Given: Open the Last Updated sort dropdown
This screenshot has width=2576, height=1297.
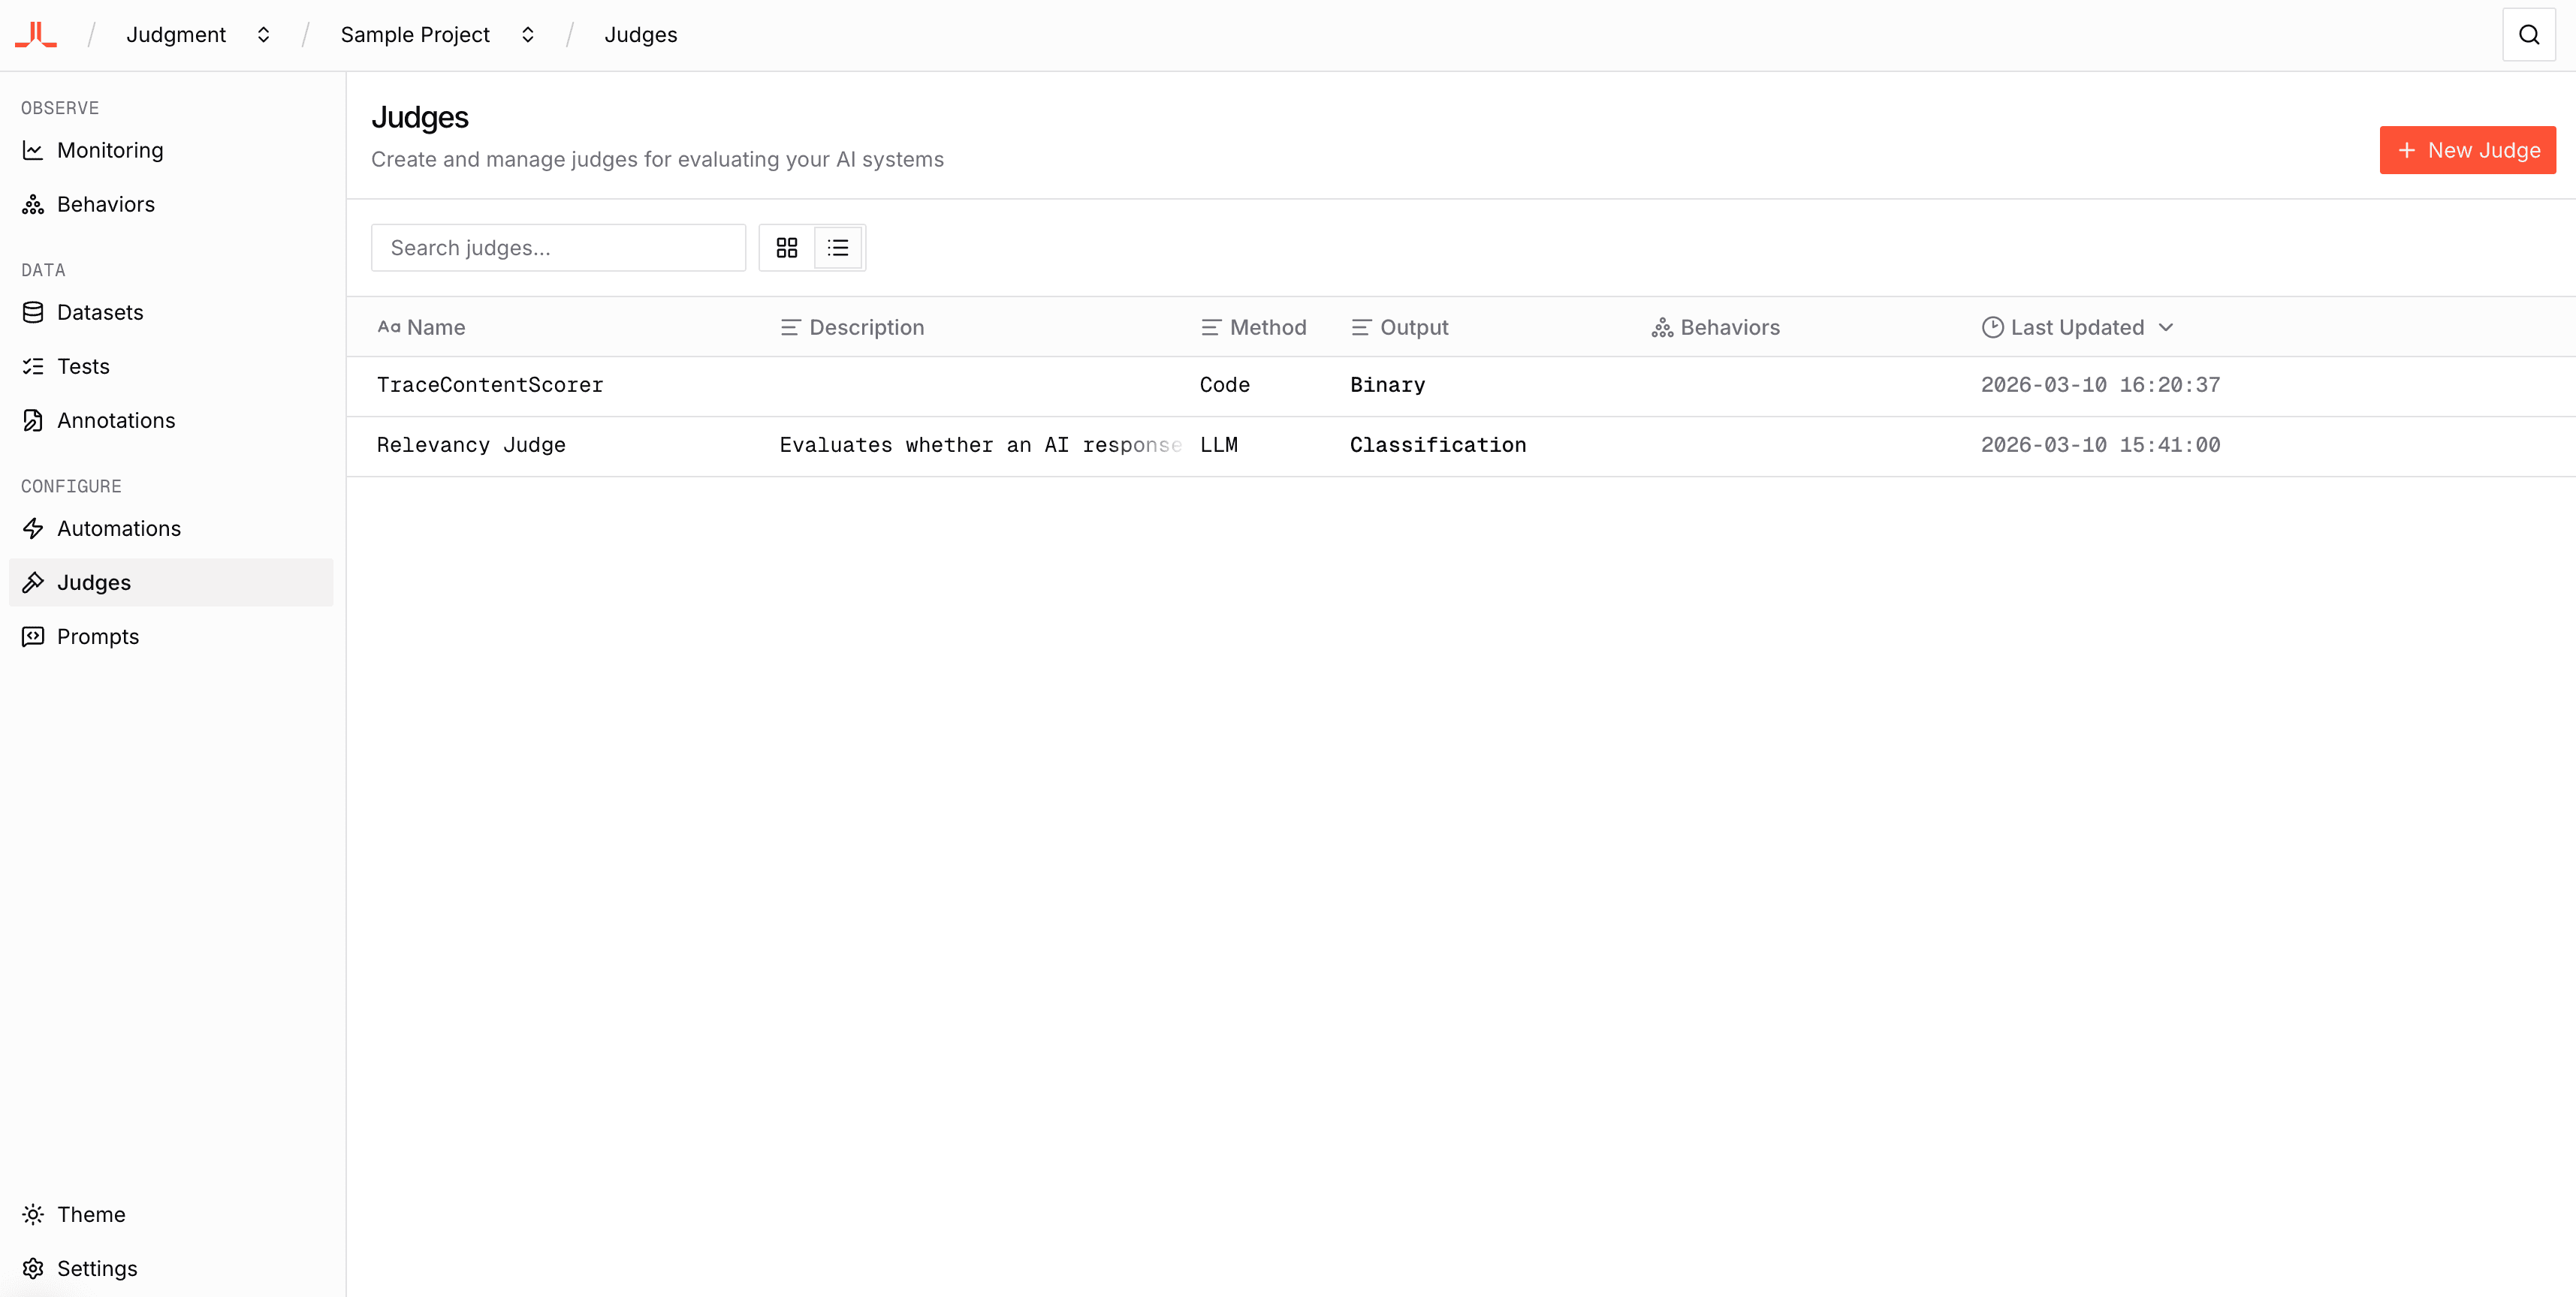Looking at the screenshot, I should pyautogui.click(x=2079, y=327).
